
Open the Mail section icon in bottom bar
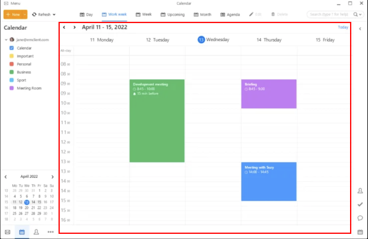coord(8,232)
